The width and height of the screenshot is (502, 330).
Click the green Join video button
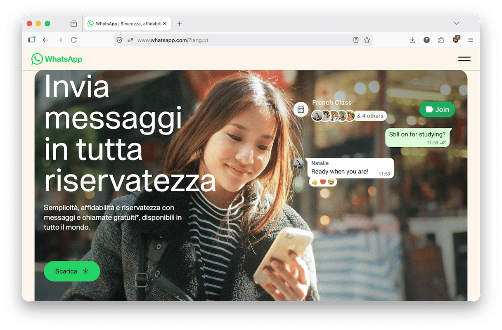tap(437, 109)
